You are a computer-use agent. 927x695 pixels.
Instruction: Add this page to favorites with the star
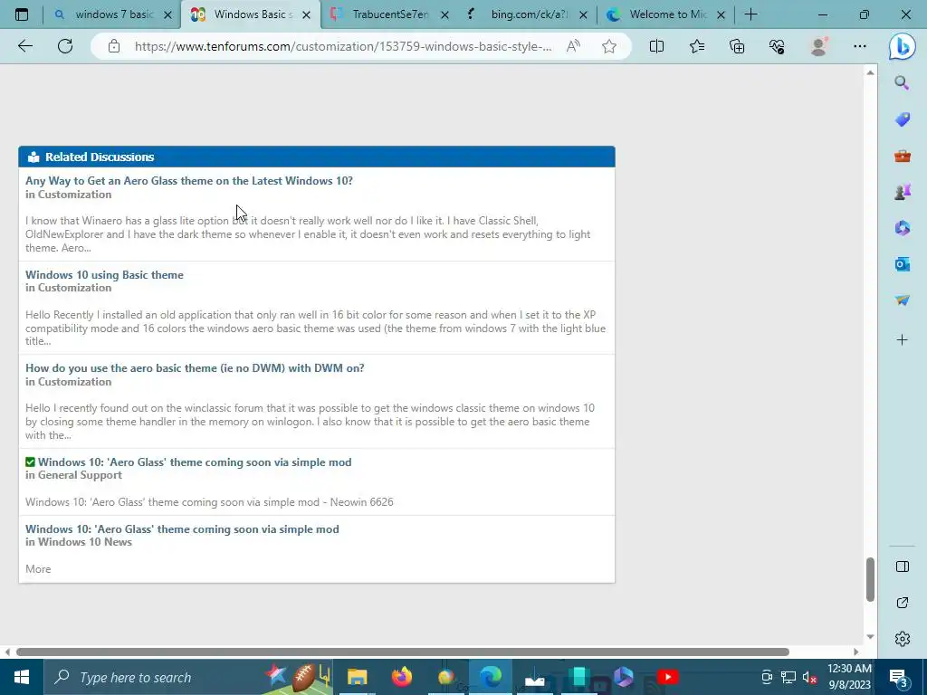click(609, 46)
